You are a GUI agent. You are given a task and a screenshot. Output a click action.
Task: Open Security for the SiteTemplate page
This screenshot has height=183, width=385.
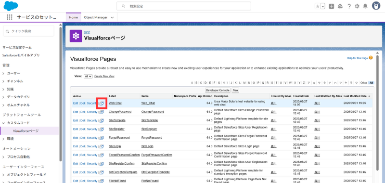click(x=92, y=120)
